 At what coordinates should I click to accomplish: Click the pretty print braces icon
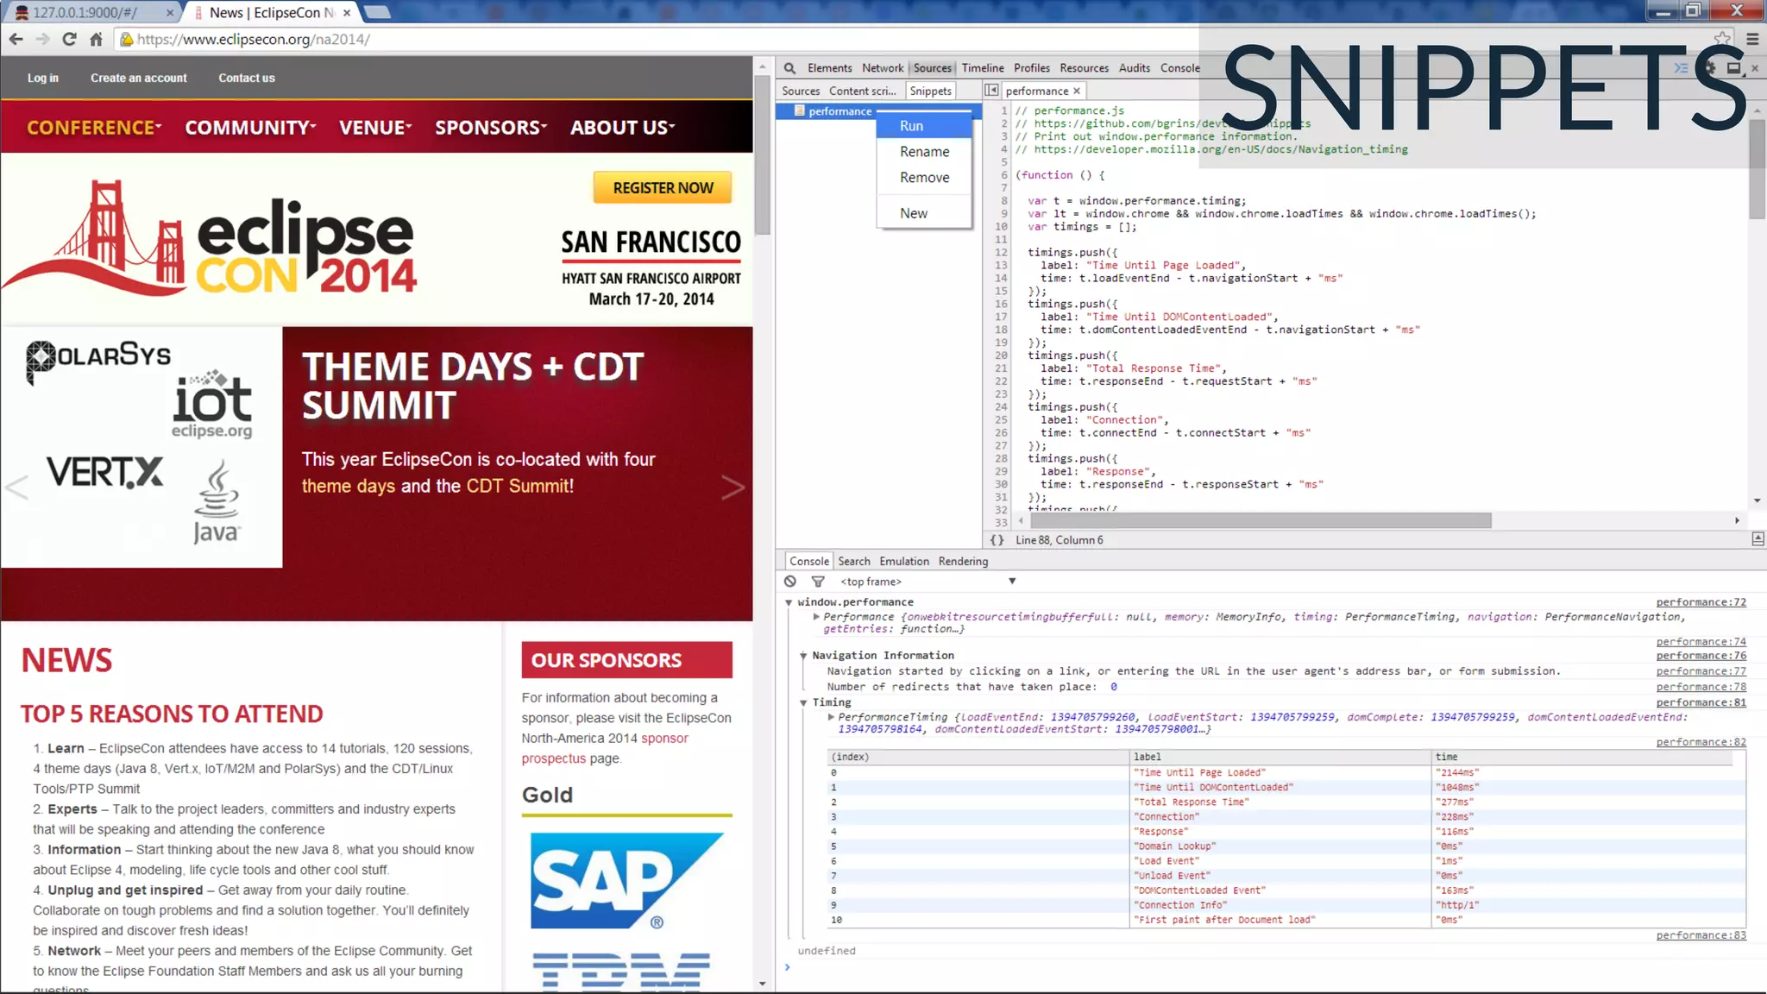coord(997,540)
